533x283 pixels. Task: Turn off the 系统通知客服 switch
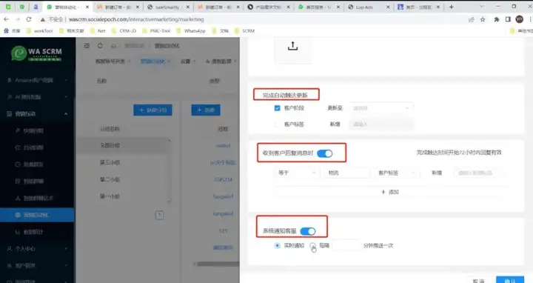308,231
